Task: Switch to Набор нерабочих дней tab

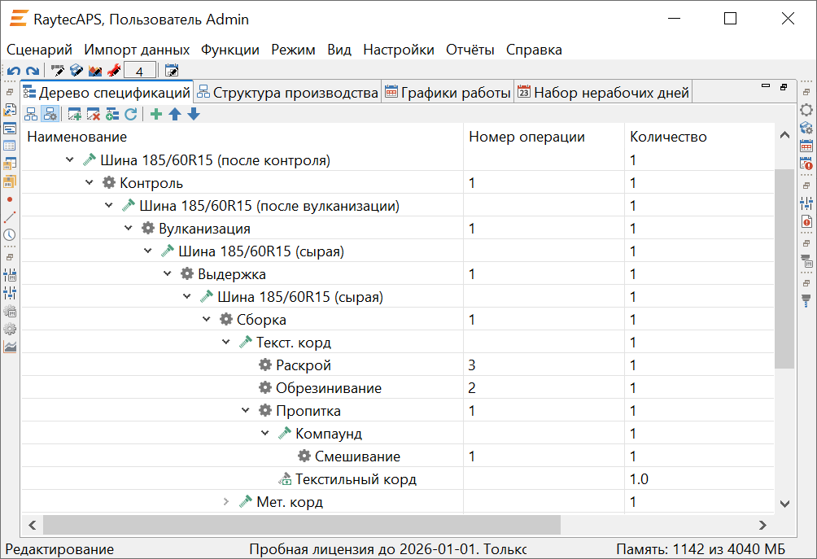Action: 603,93
